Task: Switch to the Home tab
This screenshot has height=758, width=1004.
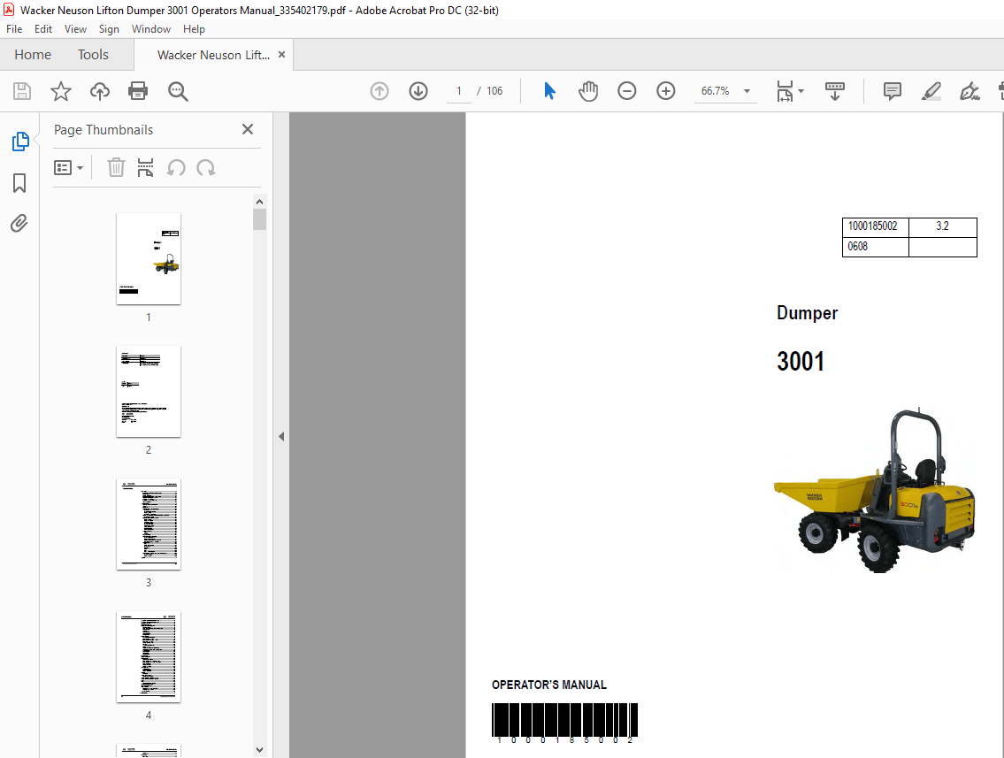Action: (x=33, y=54)
